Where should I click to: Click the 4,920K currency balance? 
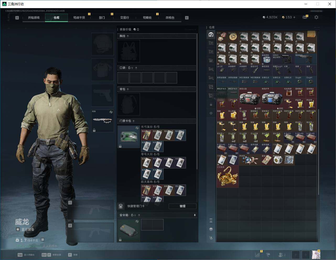tap(270, 17)
